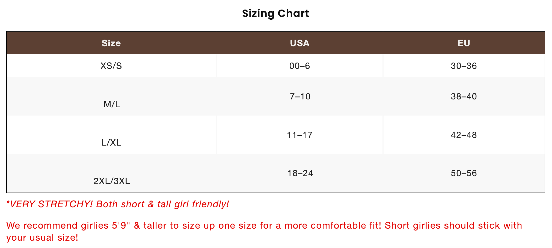Click the XS/S size cell

111,66
